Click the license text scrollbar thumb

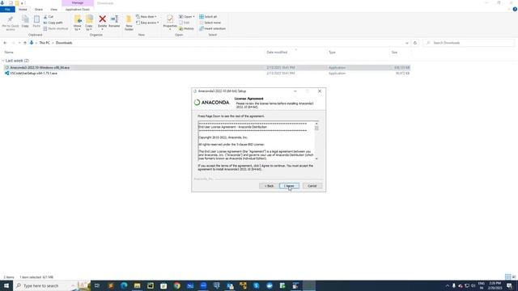316,128
